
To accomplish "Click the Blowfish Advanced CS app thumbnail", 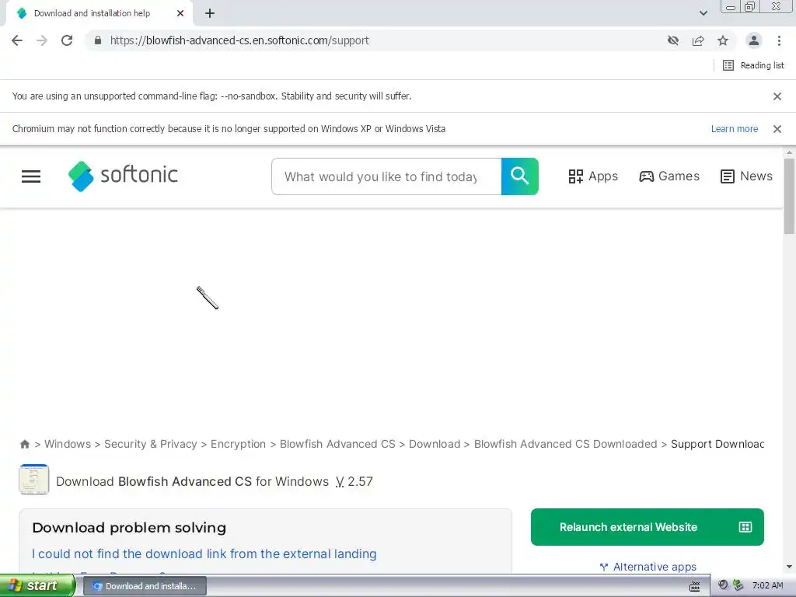I will coord(34,479).
